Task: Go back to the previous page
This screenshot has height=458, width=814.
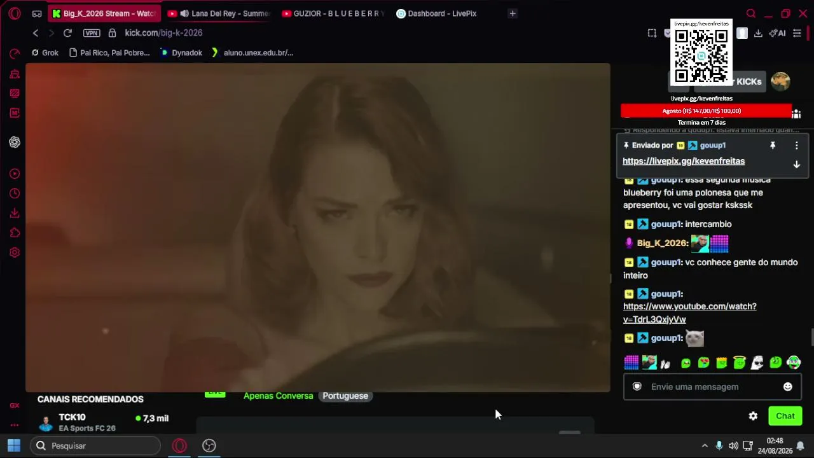Action: (x=36, y=33)
